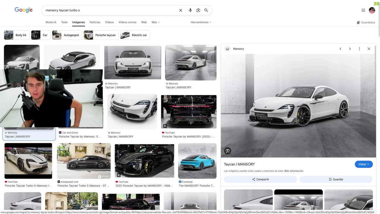Click the Visitar button

(364, 164)
